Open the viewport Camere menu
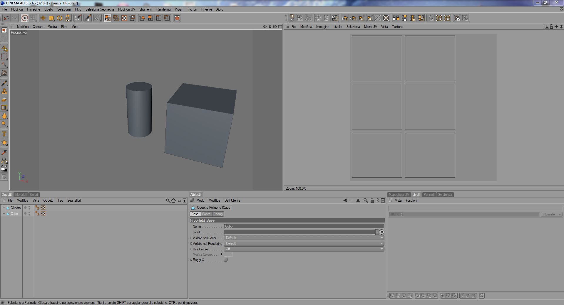This screenshot has height=305, width=564. (38, 27)
